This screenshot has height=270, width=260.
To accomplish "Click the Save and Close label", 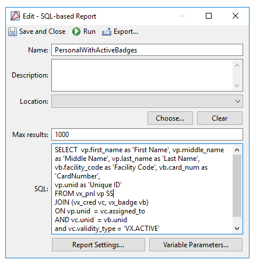I will click(x=42, y=31).
